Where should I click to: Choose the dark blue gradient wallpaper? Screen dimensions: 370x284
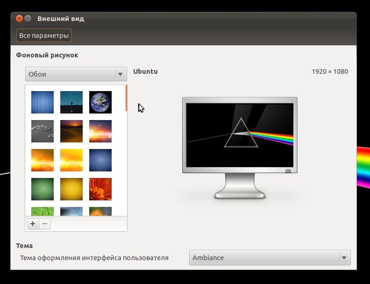100,160
